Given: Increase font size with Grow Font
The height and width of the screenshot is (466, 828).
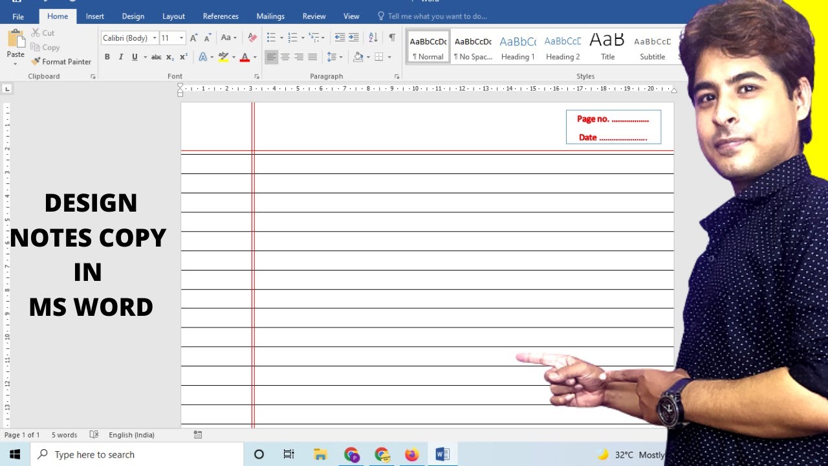Looking at the screenshot, I should click(194, 38).
